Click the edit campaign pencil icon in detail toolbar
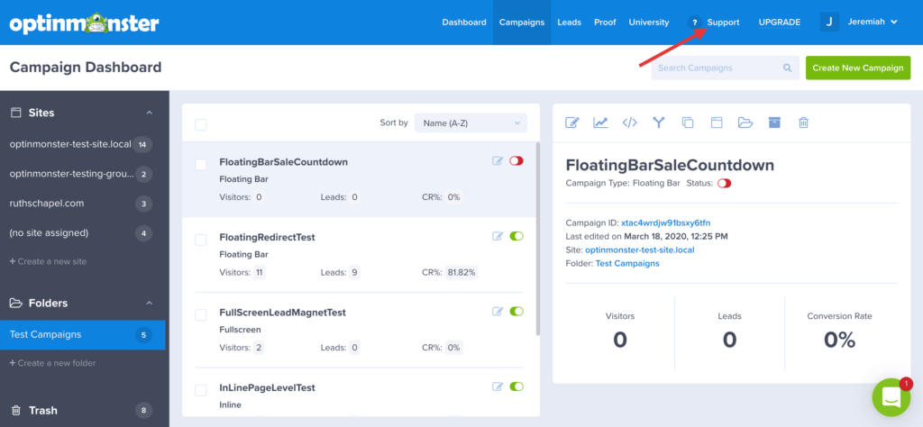The height and width of the screenshot is (427, 923). (x=571, y=123)
